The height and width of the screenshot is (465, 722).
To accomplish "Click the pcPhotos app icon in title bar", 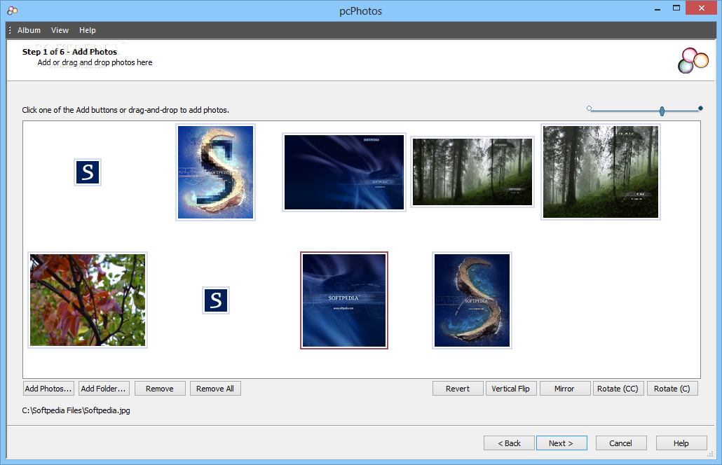I will click(13, 10).
